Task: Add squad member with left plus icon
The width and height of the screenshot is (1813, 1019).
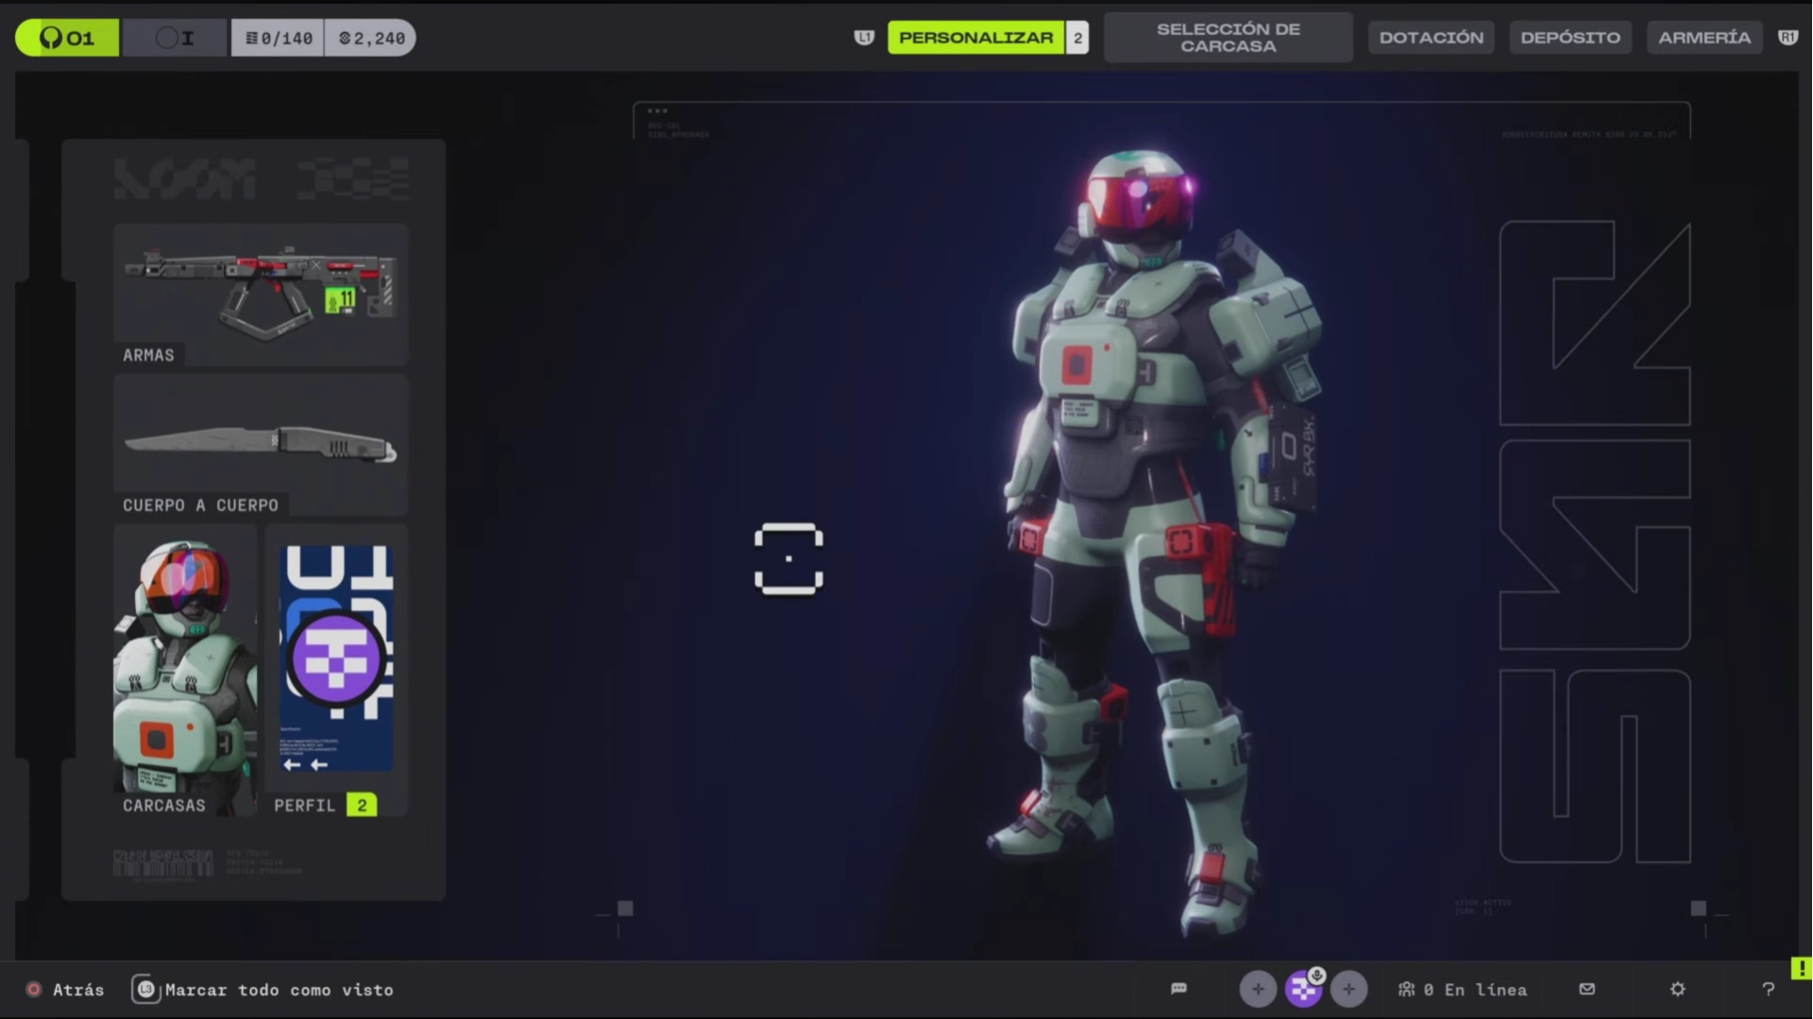Action: 1258,989
